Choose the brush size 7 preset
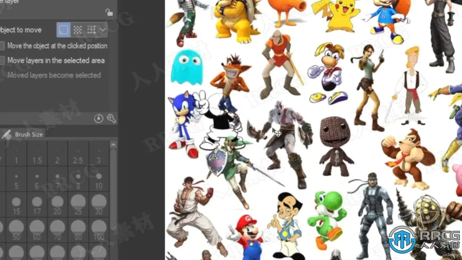462x260 pixels. (x=58, y=179)
